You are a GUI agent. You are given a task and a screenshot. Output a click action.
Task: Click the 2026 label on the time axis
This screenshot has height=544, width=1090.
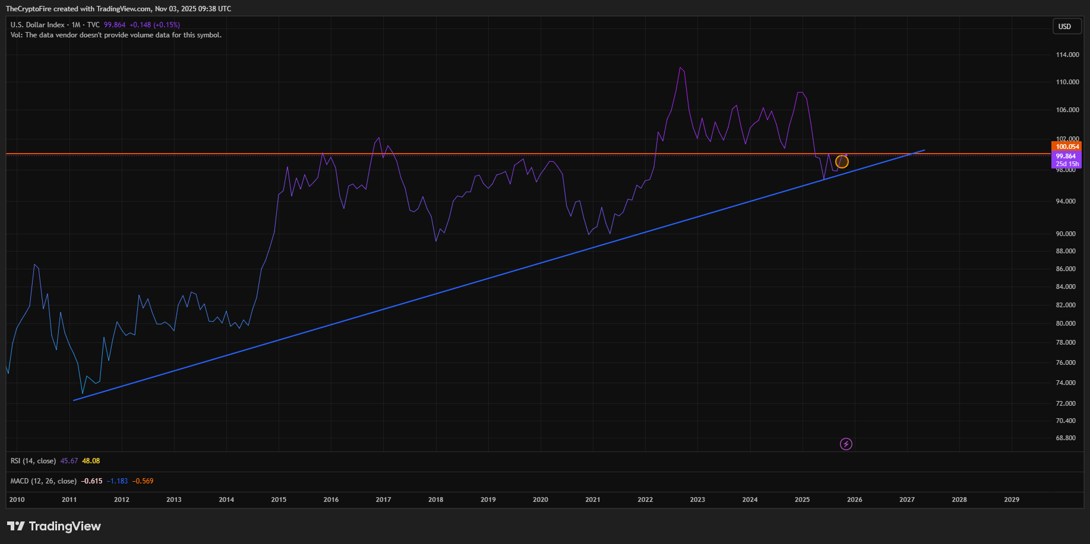coord(855,500)
